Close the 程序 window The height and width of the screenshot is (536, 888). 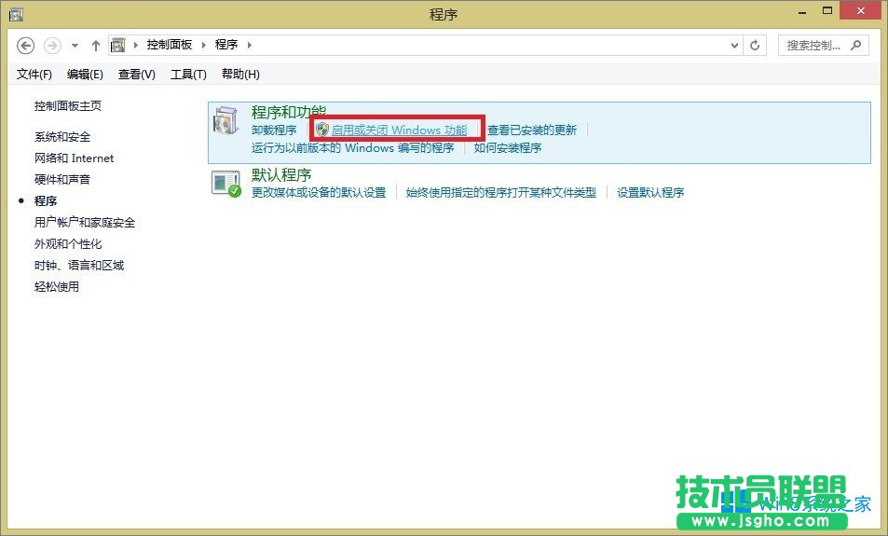[x=861, y=11]
